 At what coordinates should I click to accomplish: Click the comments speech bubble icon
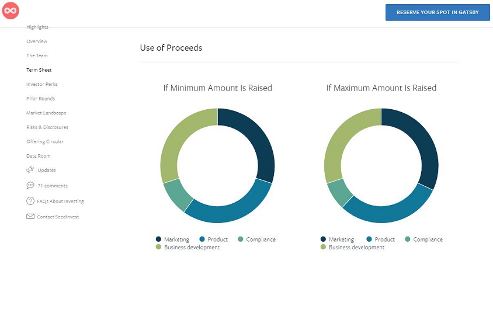(30, 186)
